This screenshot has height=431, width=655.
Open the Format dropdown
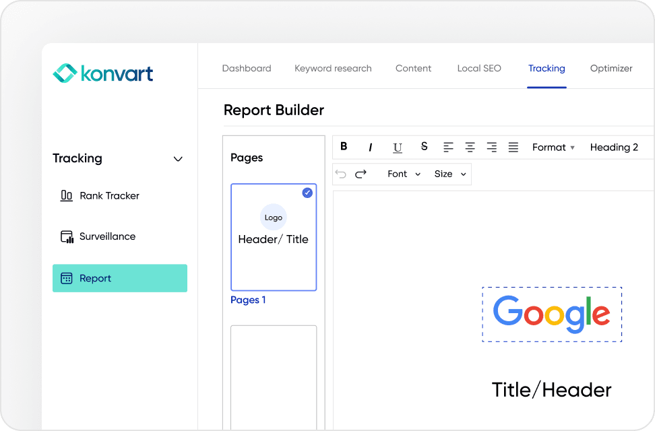pyautogui.click(x=553, y=147)
